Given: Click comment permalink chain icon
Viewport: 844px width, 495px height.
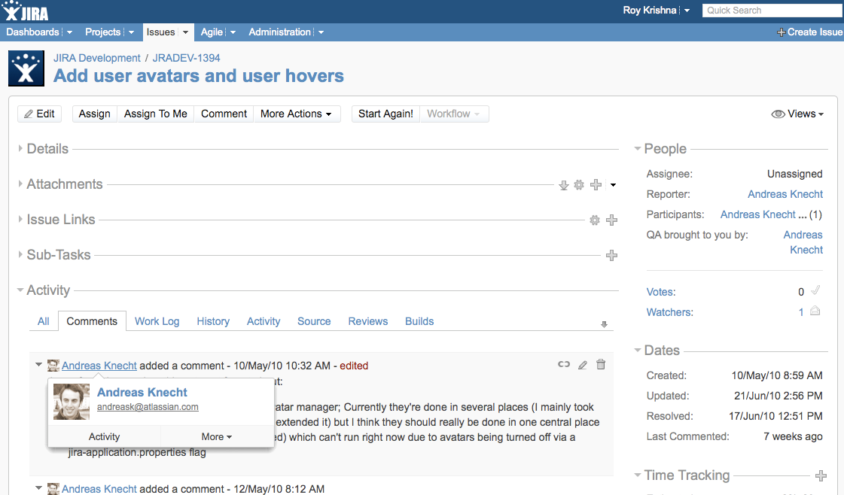Looking at the screenshot, I should 564,364.
